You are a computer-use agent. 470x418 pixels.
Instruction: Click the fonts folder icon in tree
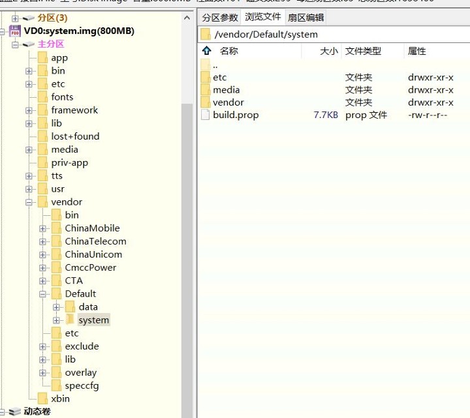coord(42,97)
